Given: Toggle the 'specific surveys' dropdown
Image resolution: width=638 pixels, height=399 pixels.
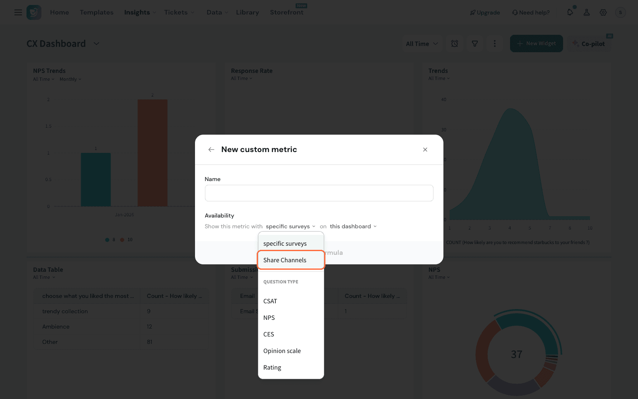Looking at the screenshot, I should click(x=290, y=226).
